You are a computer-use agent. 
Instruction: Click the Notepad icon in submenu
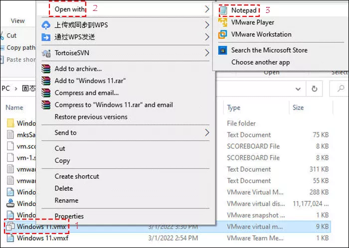pos(223,10)
